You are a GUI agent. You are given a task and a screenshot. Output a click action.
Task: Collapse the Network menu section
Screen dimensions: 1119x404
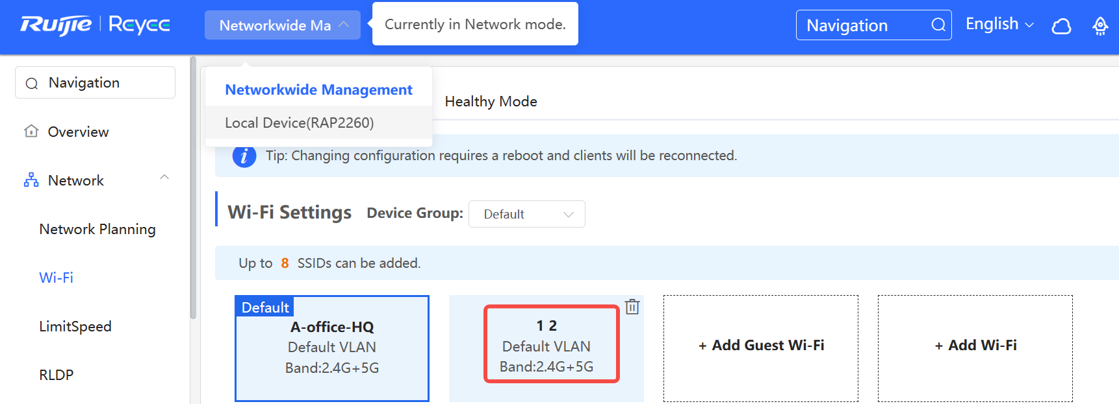164,177
